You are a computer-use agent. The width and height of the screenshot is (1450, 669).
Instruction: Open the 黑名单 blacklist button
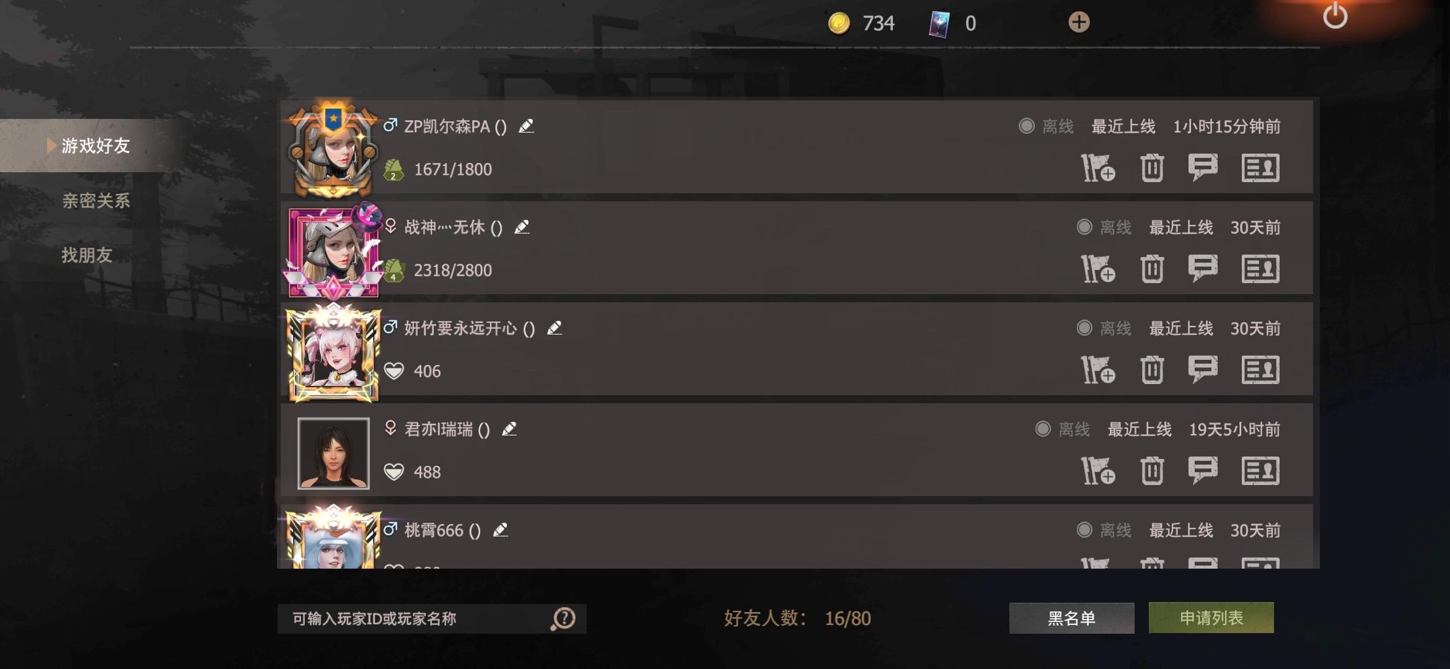(1071, 618)
